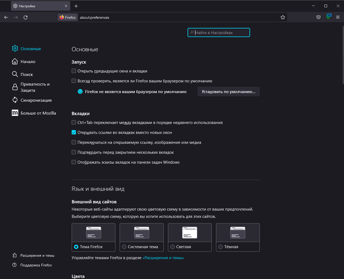The image size is (344, 279).
Task: Click the shield extension icon in toolbar
Action: click(x=328, y=17)
